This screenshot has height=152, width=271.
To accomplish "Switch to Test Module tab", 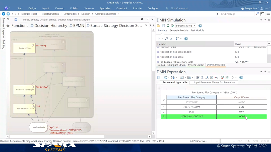I will 197,30.
